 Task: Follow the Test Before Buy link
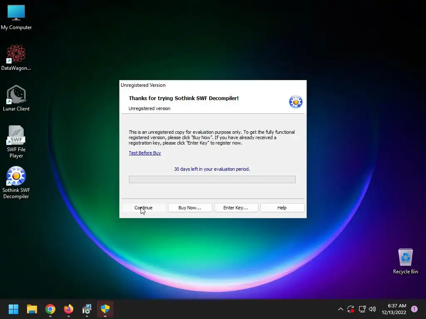[x=145, y=153]
